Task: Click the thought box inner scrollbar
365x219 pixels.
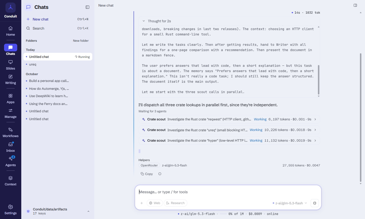Action: 319,80
